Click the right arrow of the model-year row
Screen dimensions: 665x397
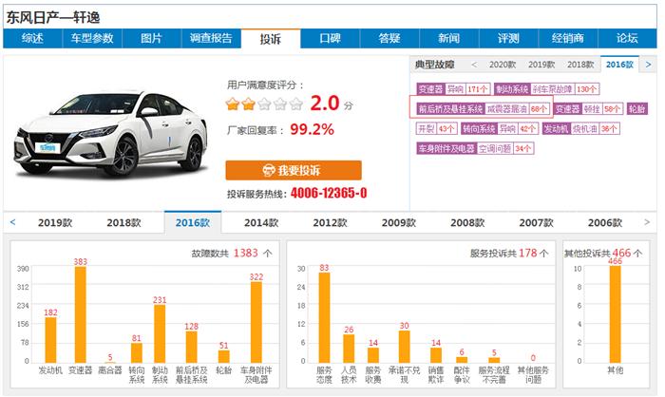(647, 222)
